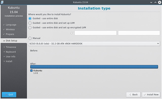Click the title bar down-chevron minimize icon

(151, 2)
